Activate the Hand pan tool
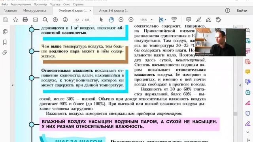Image resolution: width=253 pixels, height=142 pixels. point(111,20)
